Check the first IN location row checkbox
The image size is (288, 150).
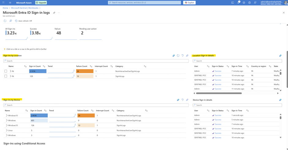pyautogui.click(x=6, y=71)
